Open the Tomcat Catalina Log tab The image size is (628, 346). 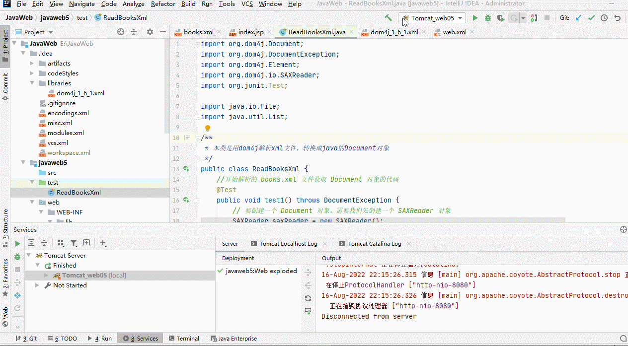point(375,244)
